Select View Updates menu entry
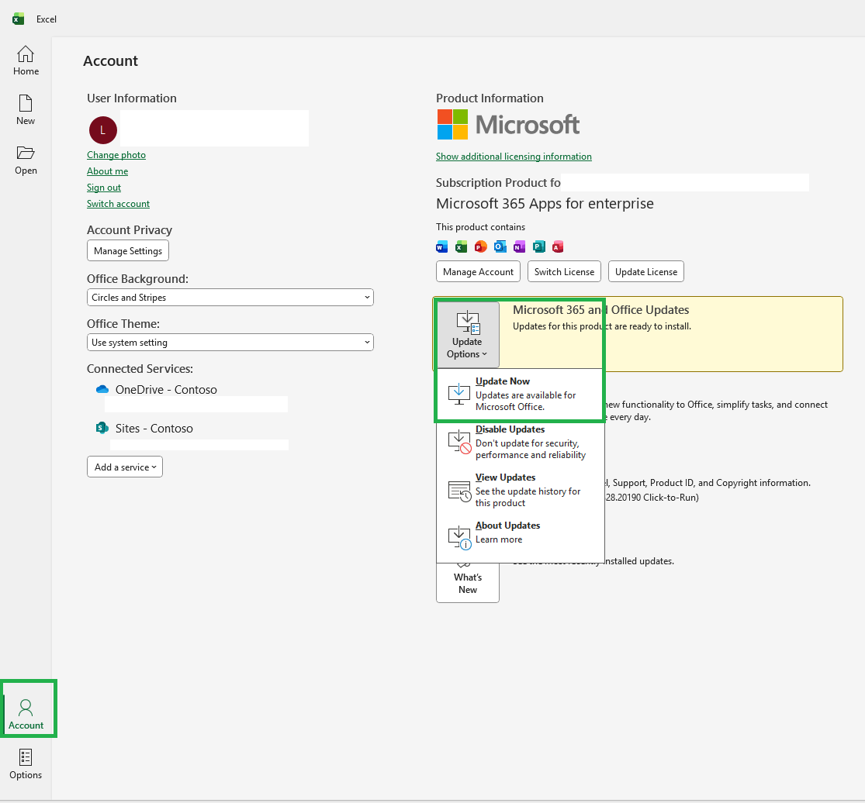This screenshot has width=865, height=803. click(521, 490)
